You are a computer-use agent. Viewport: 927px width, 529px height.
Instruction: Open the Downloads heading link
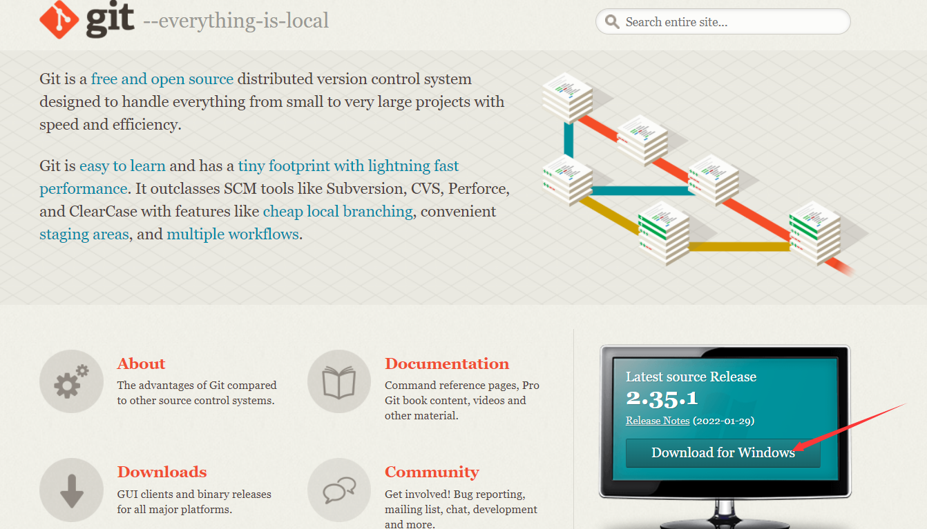pyautogui.click(x=162, y=472)
